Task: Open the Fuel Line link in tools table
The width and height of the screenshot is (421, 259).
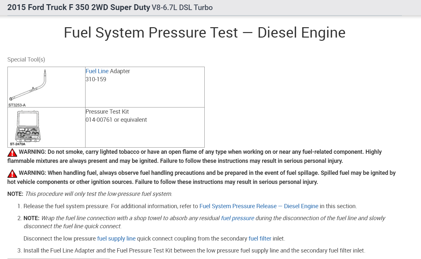Action: coord(97,71)
